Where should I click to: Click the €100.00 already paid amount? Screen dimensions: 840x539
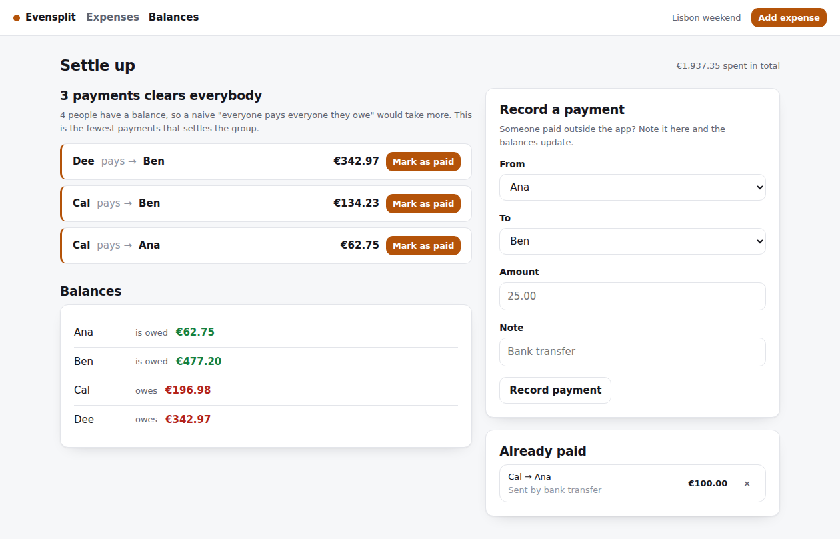(707, 484)
